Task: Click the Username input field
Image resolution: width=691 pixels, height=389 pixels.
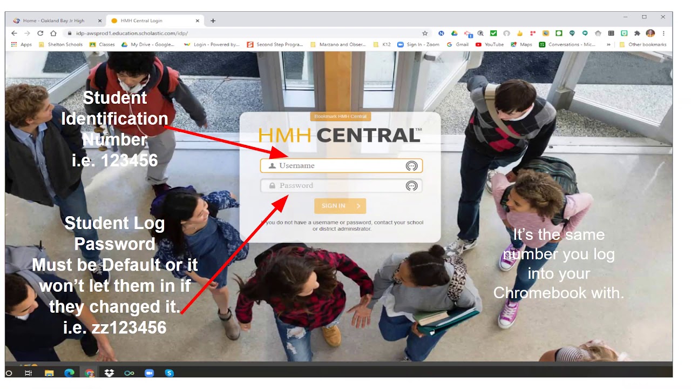Action: pyautogui.click(x=341, y=166)
